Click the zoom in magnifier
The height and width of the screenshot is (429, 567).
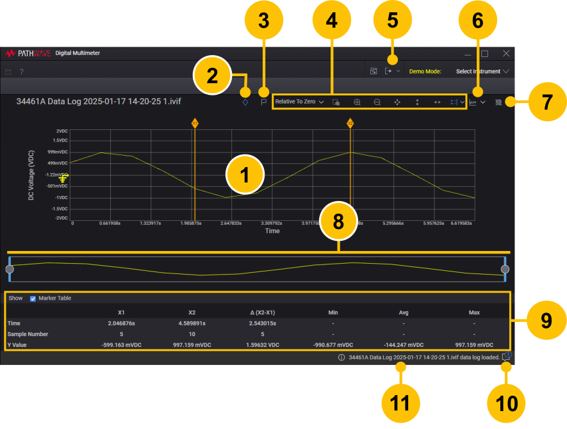coord(357,102)
